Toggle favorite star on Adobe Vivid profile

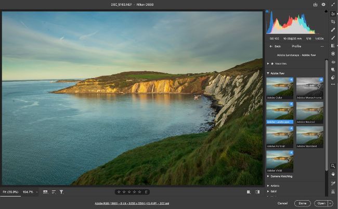pos(291,153)
